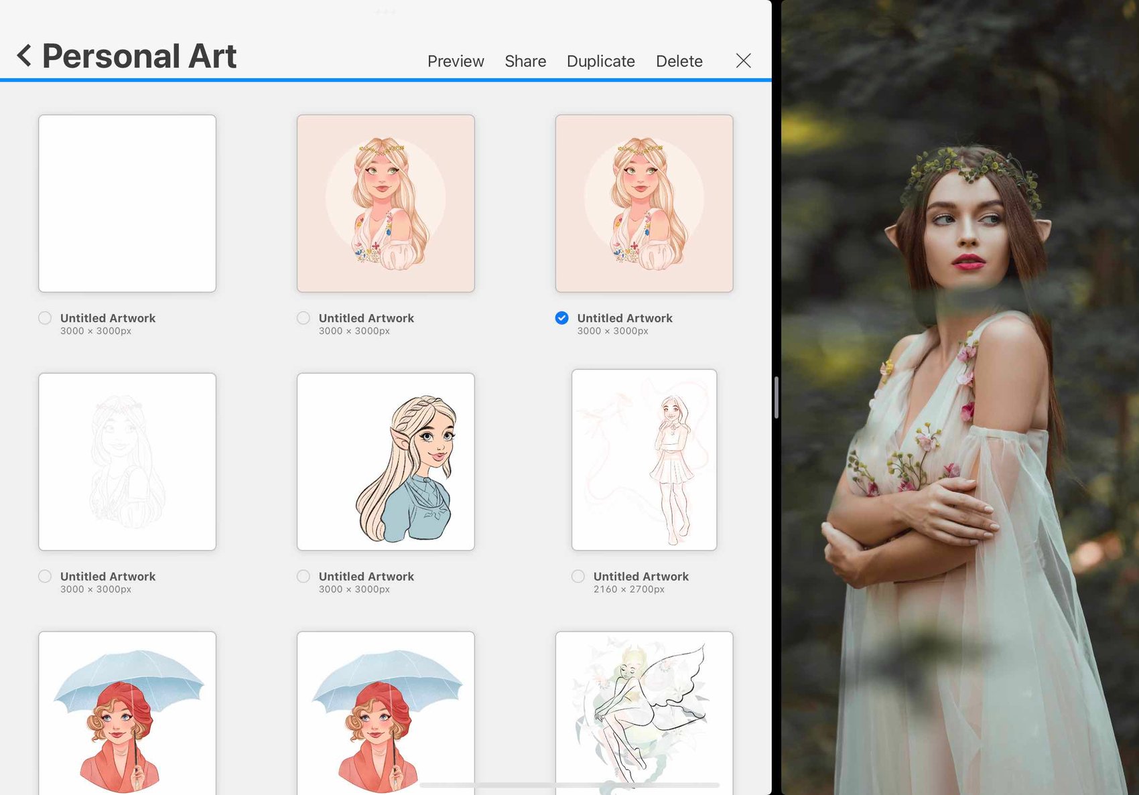Go back using the Personal Art chevron
Screen dimensions: 1139x795
[x=24, y=56]
